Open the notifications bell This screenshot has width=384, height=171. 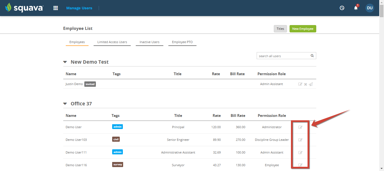point(356,8)
